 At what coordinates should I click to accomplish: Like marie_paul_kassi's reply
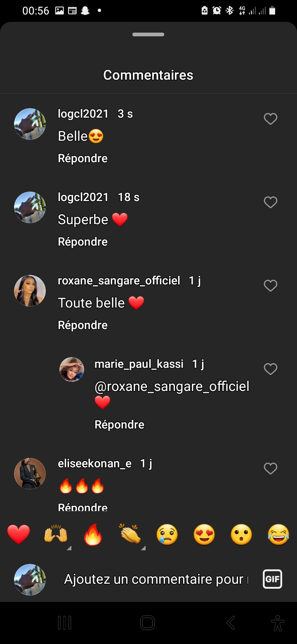click(x=270, y=369)
